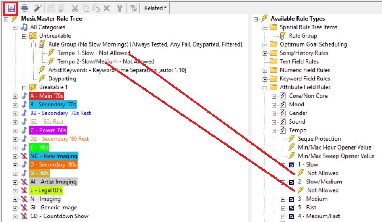
Task: Expand the Keyword Field Rules folder
Action: point(265,79)
